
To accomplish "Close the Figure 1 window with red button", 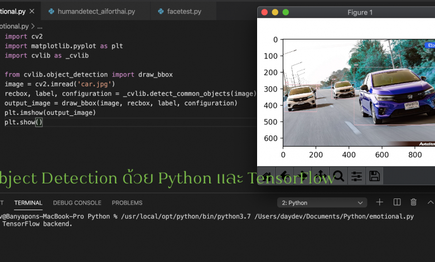I will click(x=264, y=12).
